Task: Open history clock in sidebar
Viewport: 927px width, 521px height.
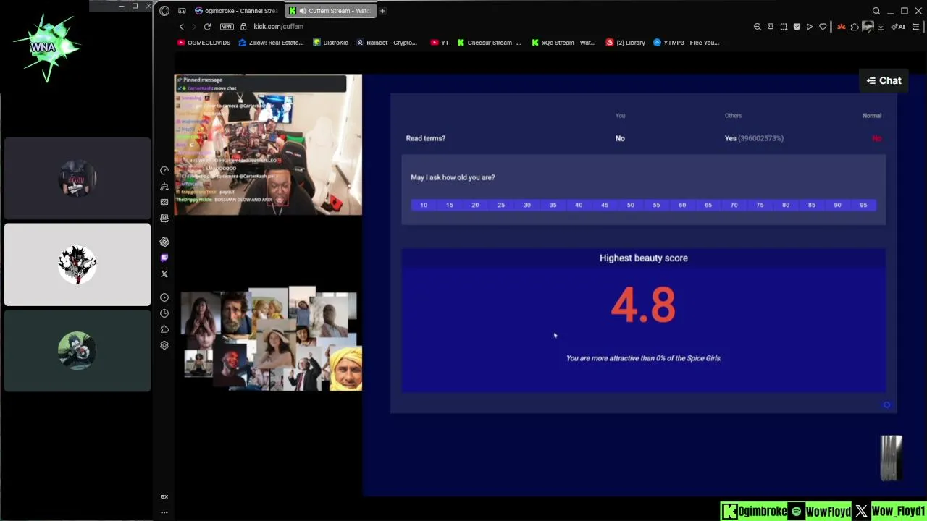Action: click(164, 313)
